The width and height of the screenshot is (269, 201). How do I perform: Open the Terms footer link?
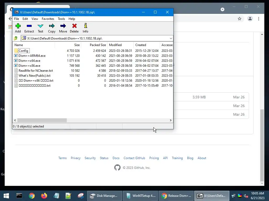pos(63,158)
